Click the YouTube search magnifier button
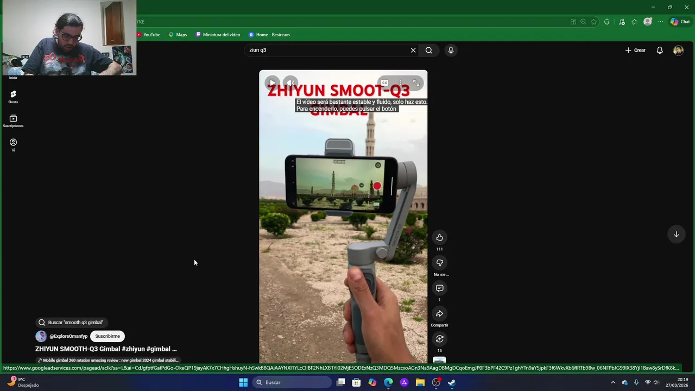This screenshot has width=695, height=391. [x=429, y=50]
